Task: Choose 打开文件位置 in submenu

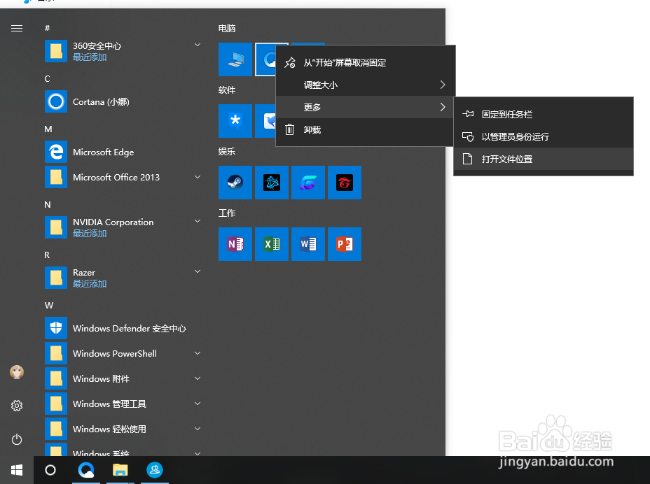Action: pos(544,159)
